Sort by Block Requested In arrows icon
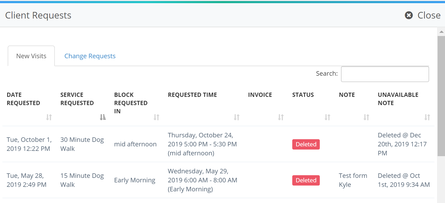This screenshot has width=445, height=203. pos(156,117)
